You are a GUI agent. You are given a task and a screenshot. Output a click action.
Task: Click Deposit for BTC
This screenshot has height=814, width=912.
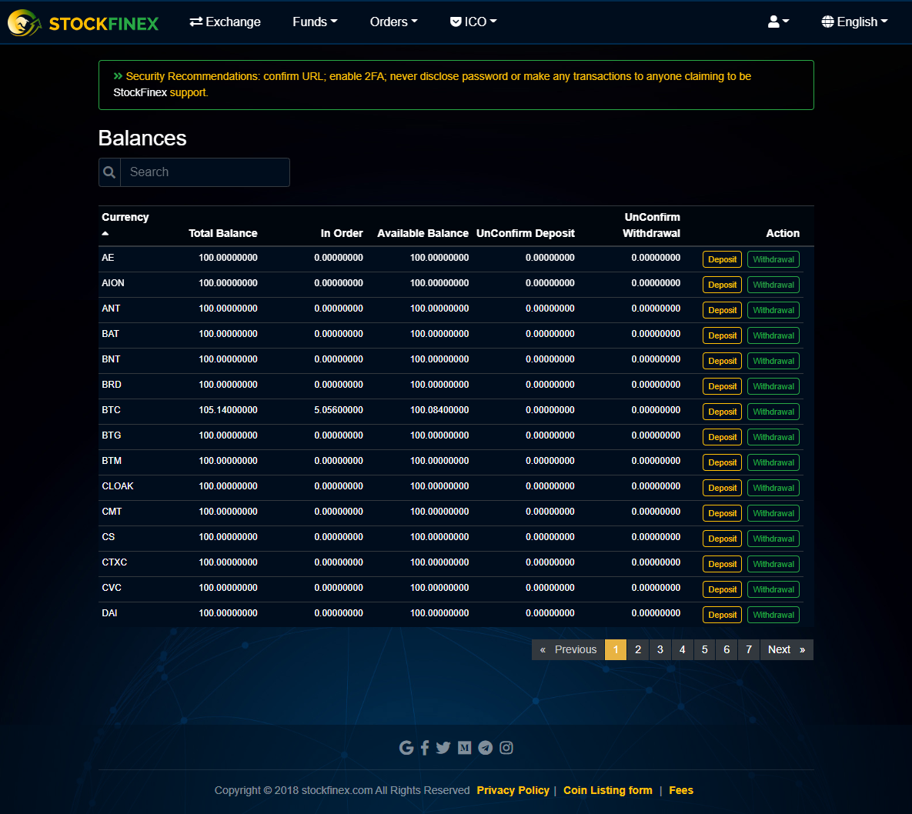(x=721, y=411)
